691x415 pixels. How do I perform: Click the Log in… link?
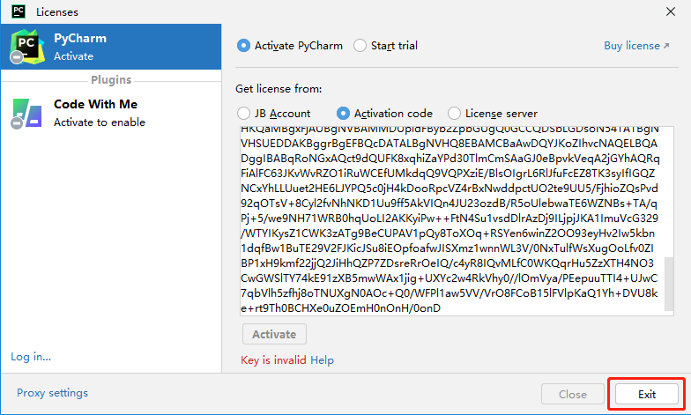(31, 357)
